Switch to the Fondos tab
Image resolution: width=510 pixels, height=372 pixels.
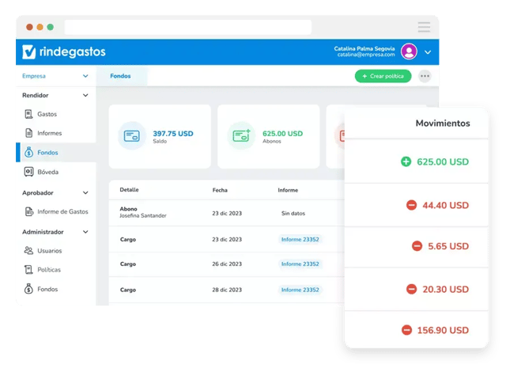(x=120, y=76)
